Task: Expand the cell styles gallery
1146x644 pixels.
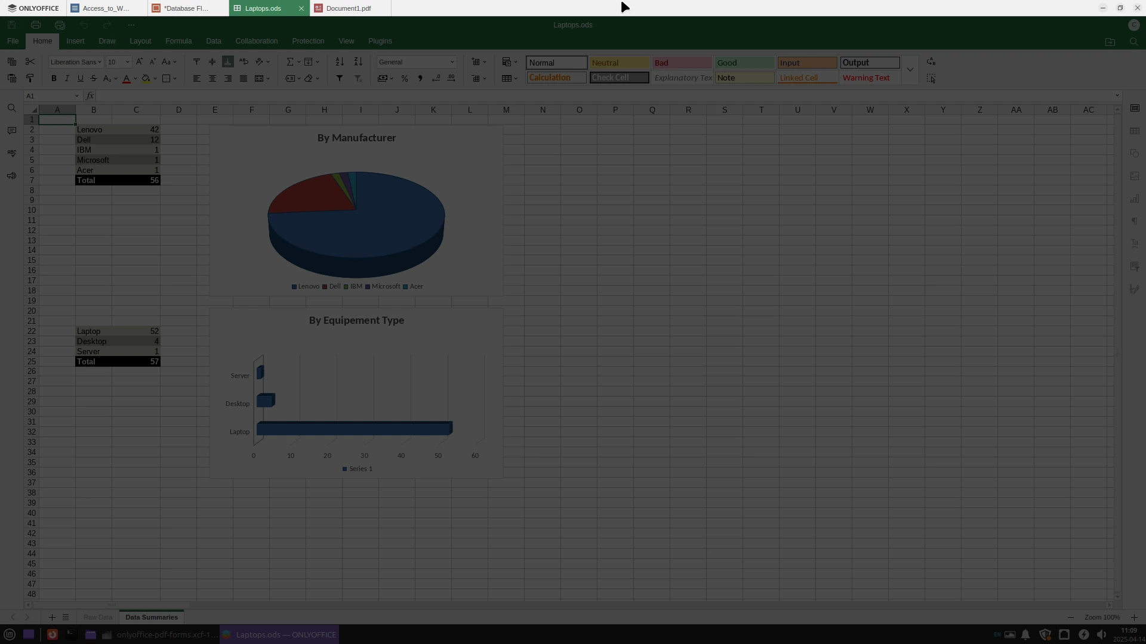Action: pyautogui.click(x=910, y=70)
